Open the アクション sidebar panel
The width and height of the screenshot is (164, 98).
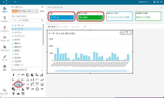tap(5, 48)
